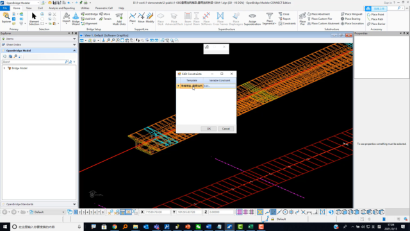Click the Place Pier tool
Image resolution: width=410 pixels, height=231 pixels.
(x=302, y=19)
